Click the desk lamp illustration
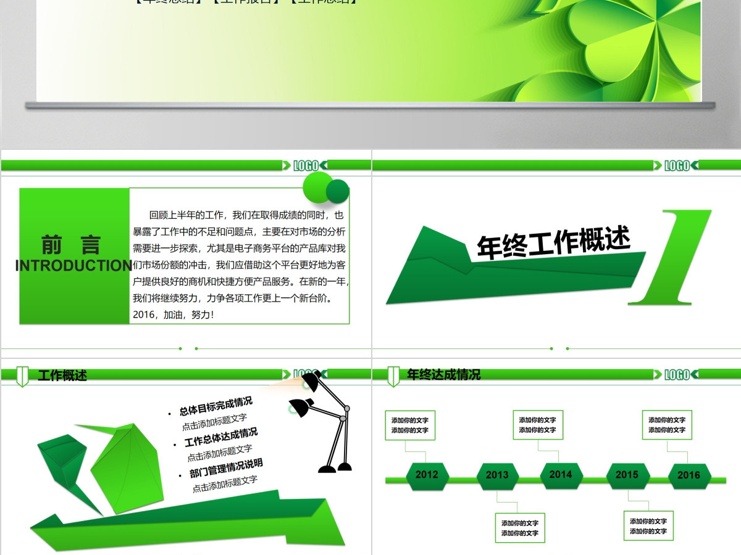 321,422
